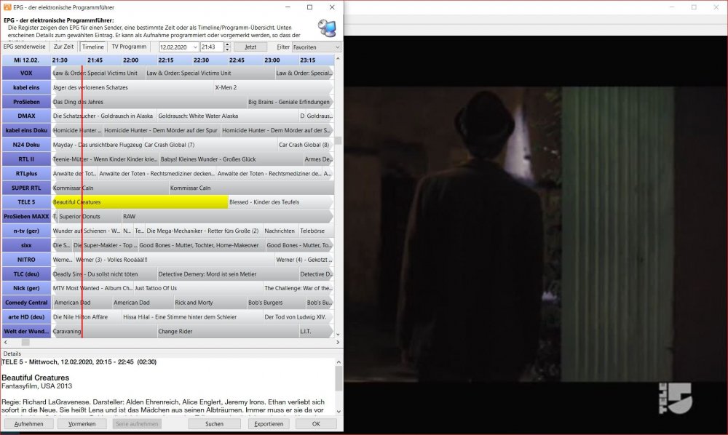
Task: Select 'Just Tattoo Of Us' entry
Action: (x=198, y=288)
